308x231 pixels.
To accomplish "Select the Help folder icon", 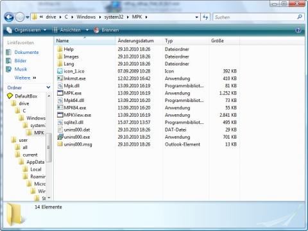I will 60,49.
